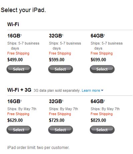
Task: Click footnote 1 beside 3G 16GB heading
Action: coord(21,101)
